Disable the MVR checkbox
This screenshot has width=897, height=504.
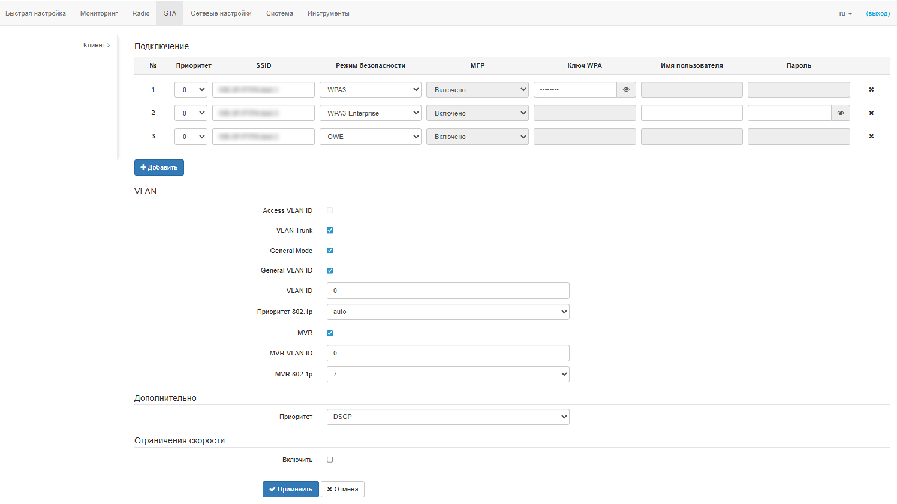click(x=330, y=333)
